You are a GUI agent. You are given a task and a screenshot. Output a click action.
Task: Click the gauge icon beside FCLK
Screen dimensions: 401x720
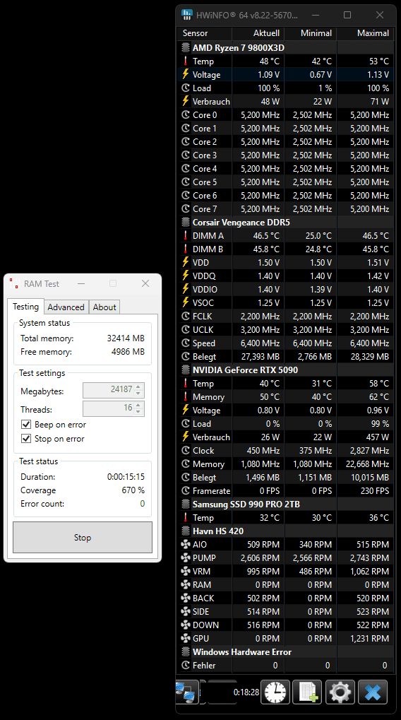click(x=186, y=316)
